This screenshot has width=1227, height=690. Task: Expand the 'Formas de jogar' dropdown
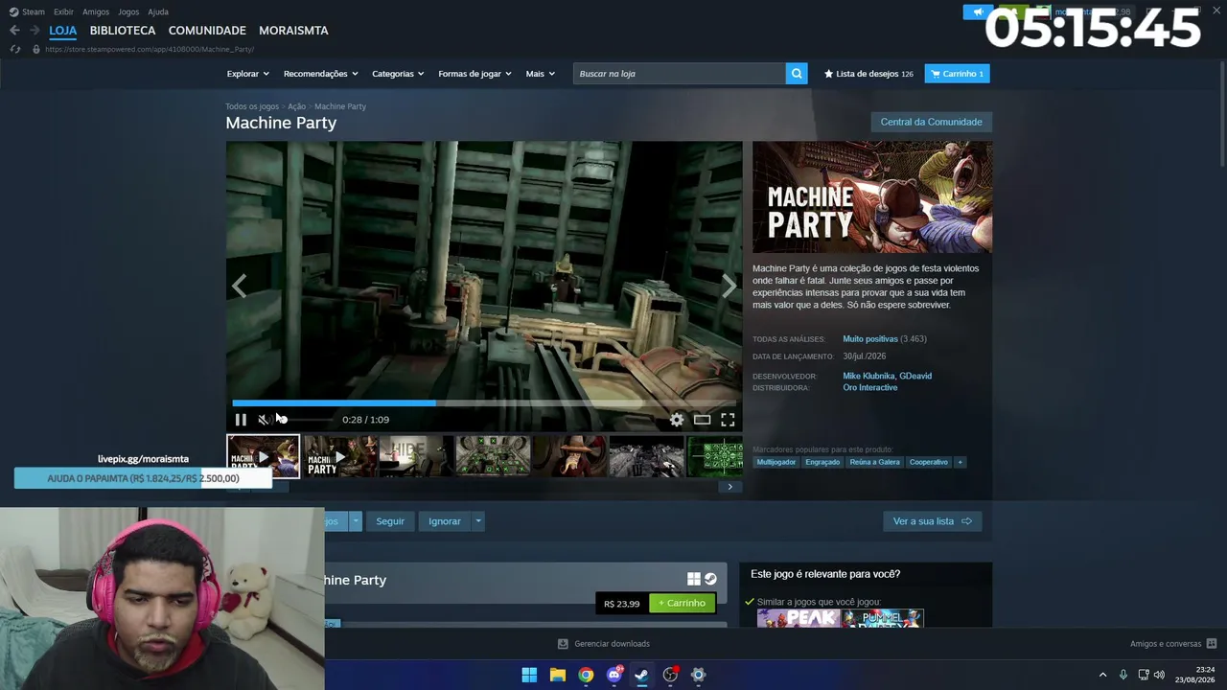[x=475, y=74]
